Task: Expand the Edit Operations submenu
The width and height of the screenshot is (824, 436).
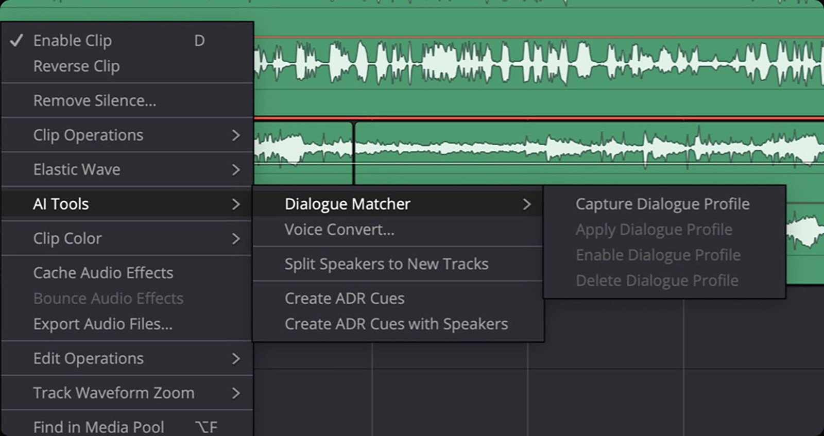Action: [88, 359]
